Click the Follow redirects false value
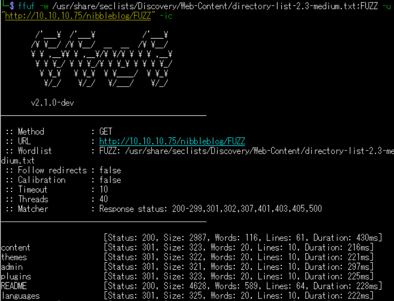This screenshot has height=301, width=394. (110, 170)
